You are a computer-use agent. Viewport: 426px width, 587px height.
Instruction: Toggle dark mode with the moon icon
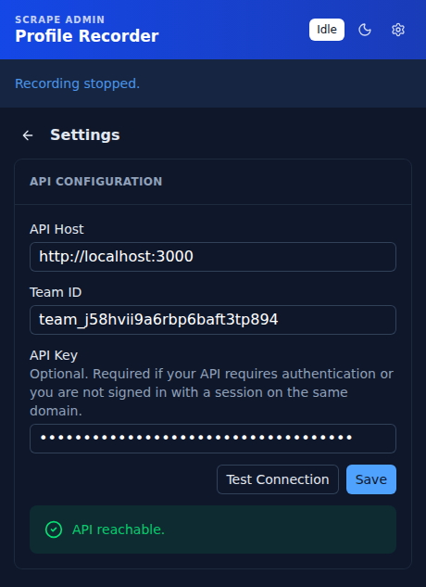pyautogui.click(x=365, y=30)
